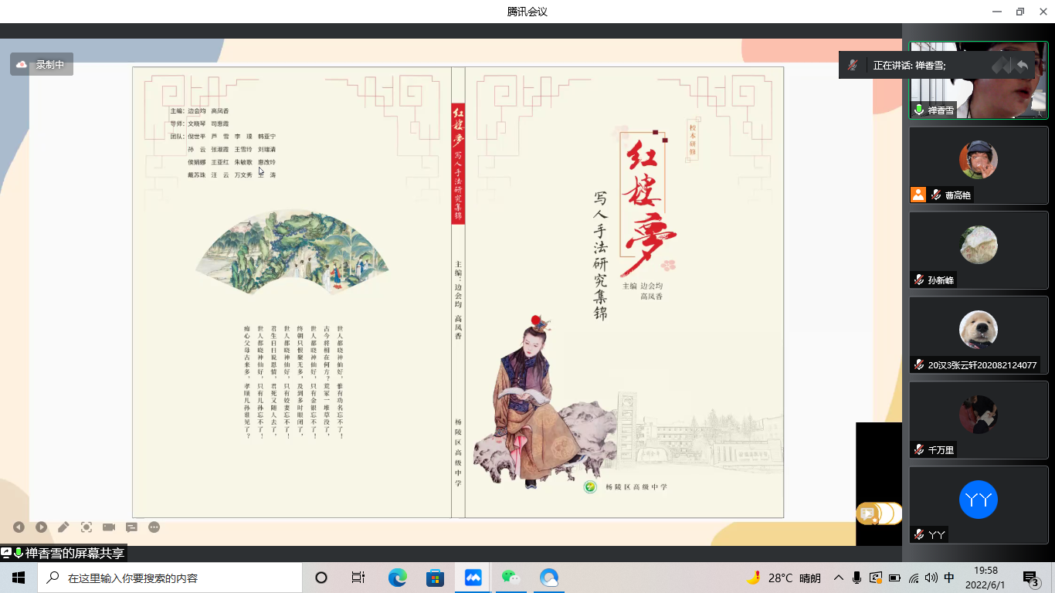This screenshot has height=593, width=1055.
Task: Click the 录制中 recording indicator
Action: [42, 65]
